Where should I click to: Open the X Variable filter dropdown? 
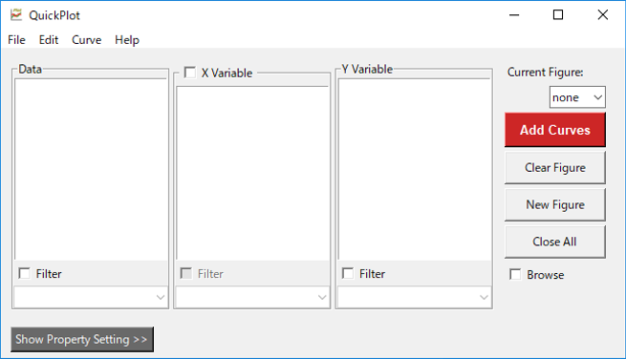pyautogui.click(x=252, y=297)
